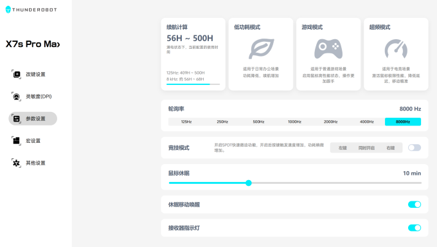Open 其他设置 menu item

click(33, 163)
